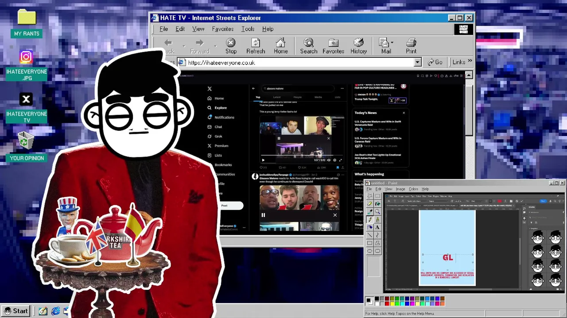Open Explore in X sidebar
Screen dimensions: 567x318
[x=217, y=108]
